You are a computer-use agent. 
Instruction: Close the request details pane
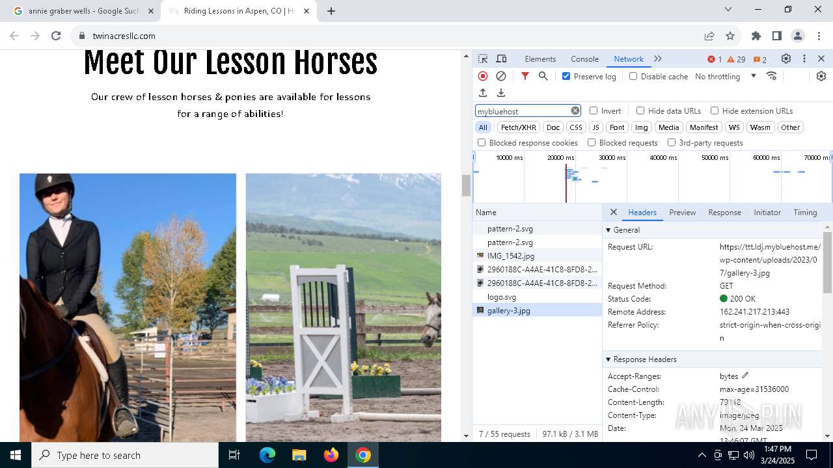click(x=614, y=212)
